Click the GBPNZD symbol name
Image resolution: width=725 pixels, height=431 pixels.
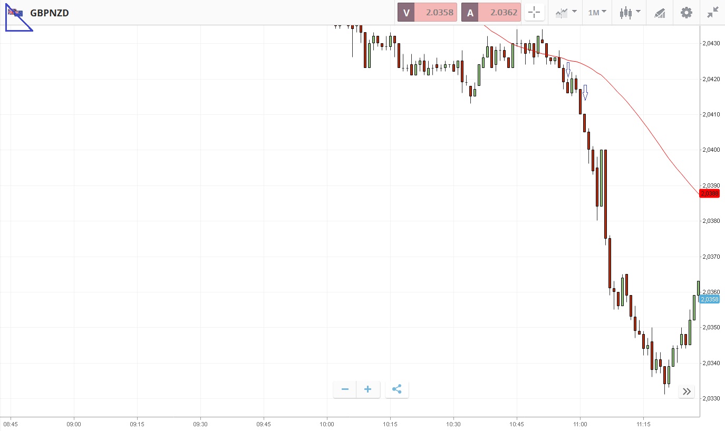coord(50,13)
